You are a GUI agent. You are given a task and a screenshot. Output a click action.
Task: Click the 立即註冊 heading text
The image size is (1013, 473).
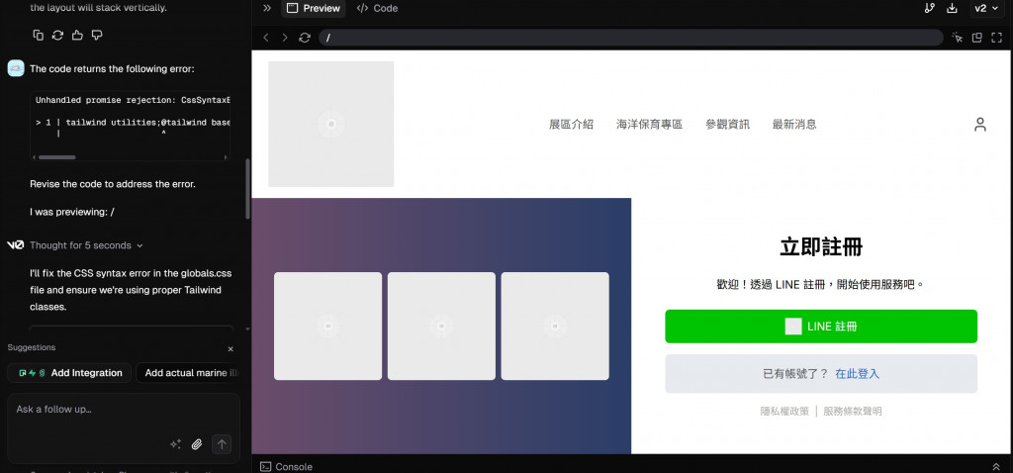[821, 246]
